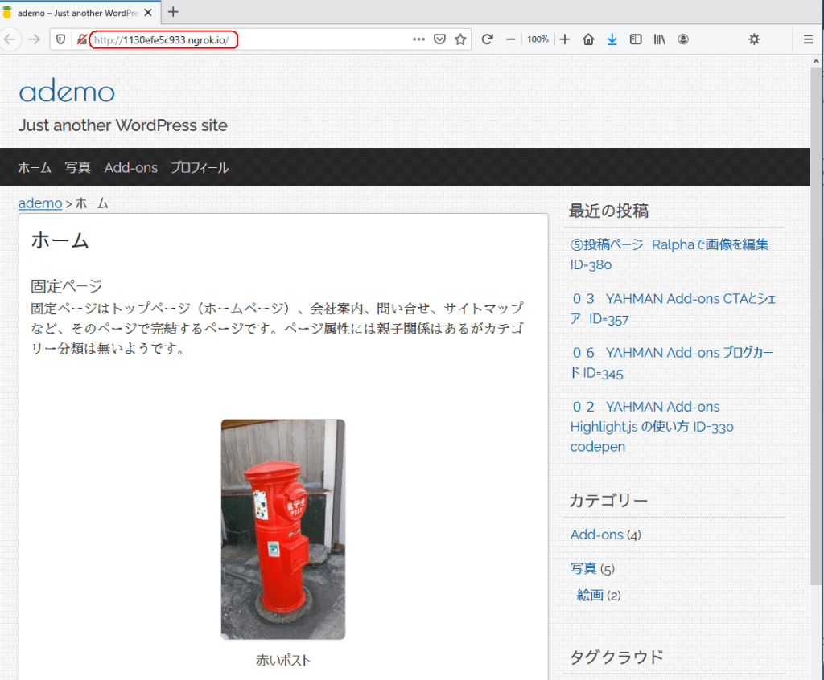Open the downloads panel
Image resolution: width=824 pixels, height=680 pixels.
[612, 39]
